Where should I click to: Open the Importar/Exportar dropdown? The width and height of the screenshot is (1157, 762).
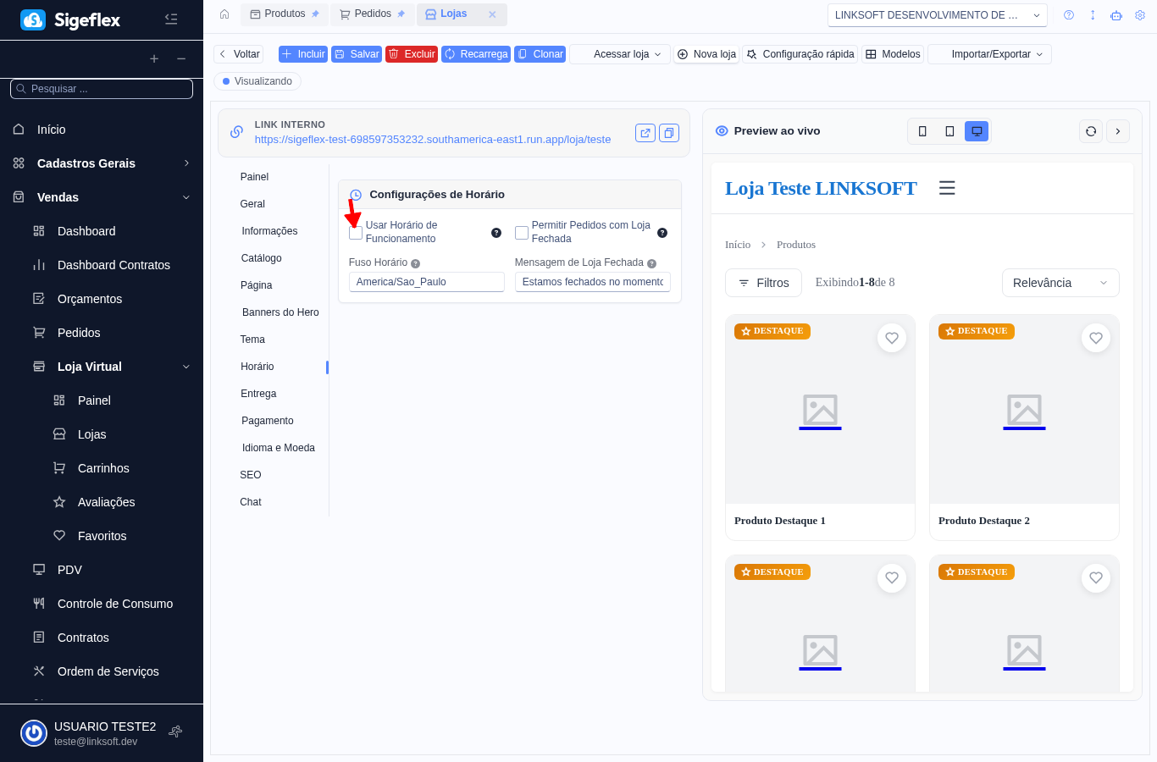[x=990, y=54]
